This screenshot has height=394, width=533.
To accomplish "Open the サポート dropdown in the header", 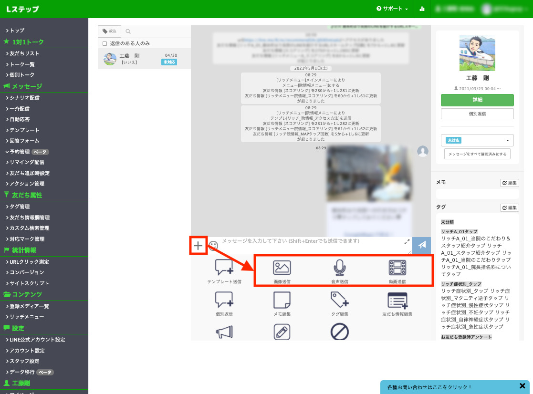I will tap(392, 9).
